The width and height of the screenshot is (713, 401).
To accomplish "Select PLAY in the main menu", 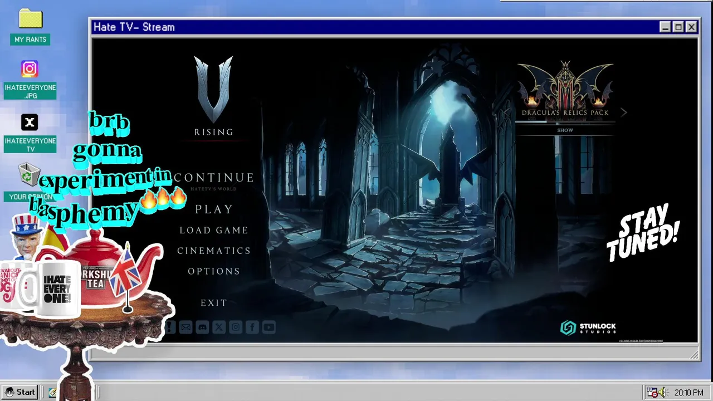I will (x=214, y=209).
